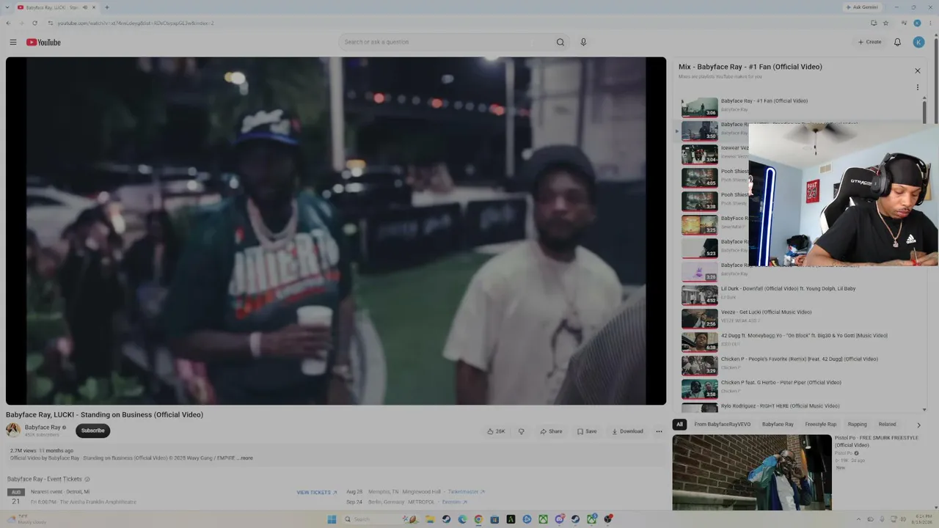Open Ask Gemini in the browser
The image size is (939, 528).
(x=861, y=7)
